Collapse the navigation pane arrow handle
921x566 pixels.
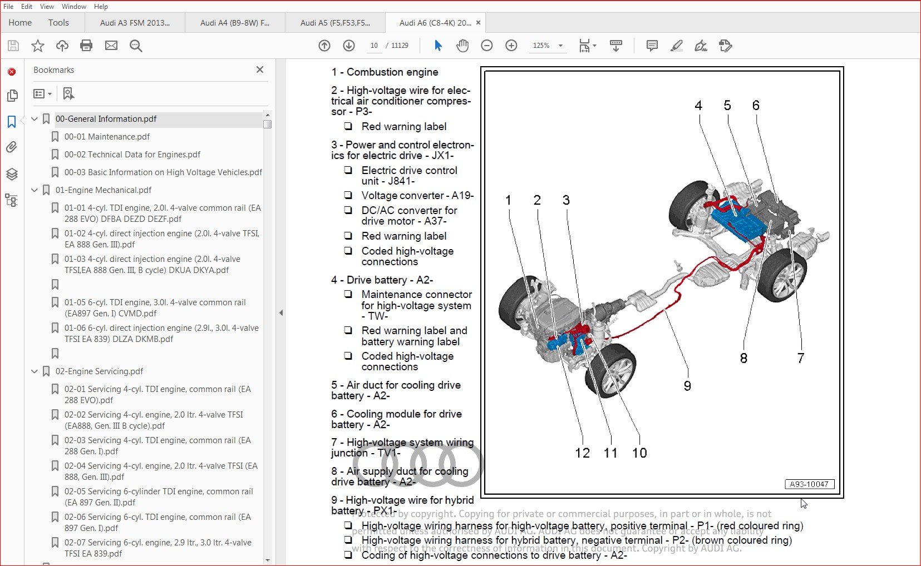281,313
